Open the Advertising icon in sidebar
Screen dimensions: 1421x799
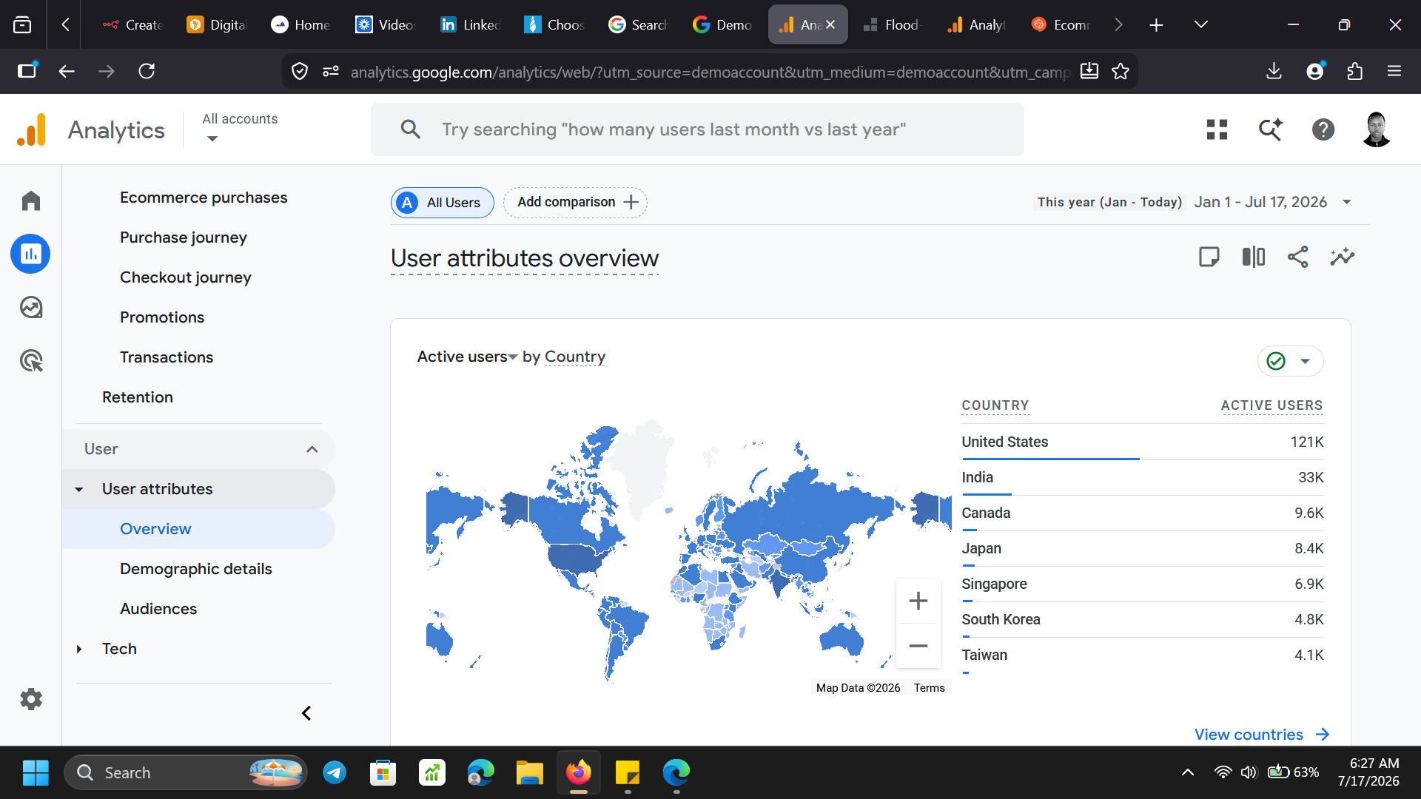coord(30,360)
